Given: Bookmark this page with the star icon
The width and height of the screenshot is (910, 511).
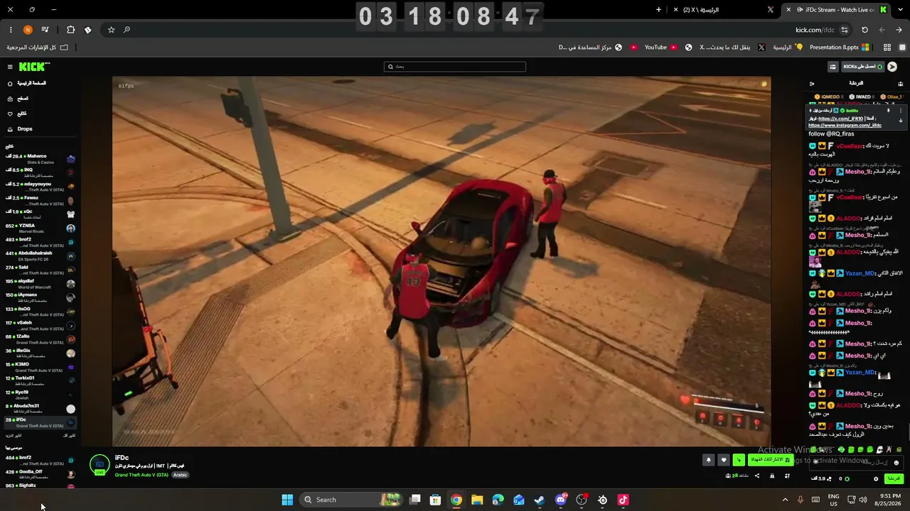Looking at the screenshot, I should pos(111,30).
